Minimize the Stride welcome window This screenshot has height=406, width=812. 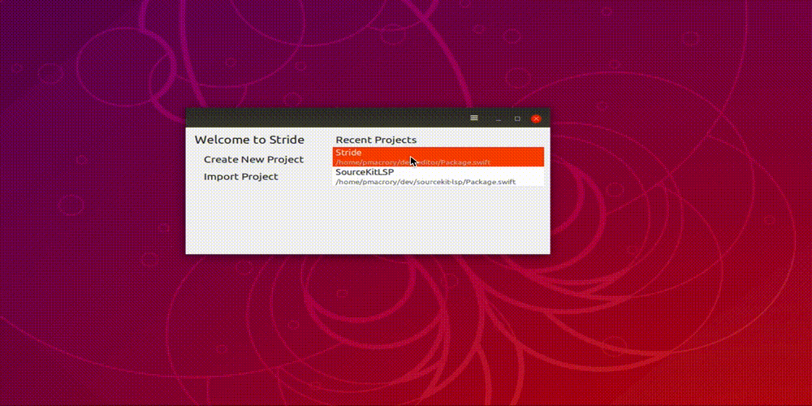[499, 119]
